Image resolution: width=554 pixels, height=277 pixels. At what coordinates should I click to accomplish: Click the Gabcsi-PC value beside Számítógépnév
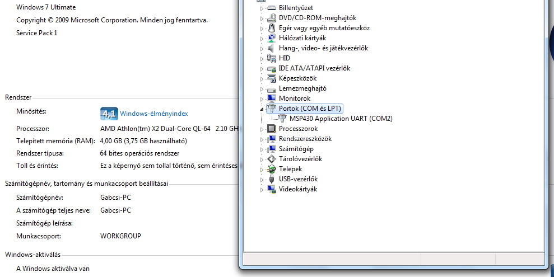115,198
